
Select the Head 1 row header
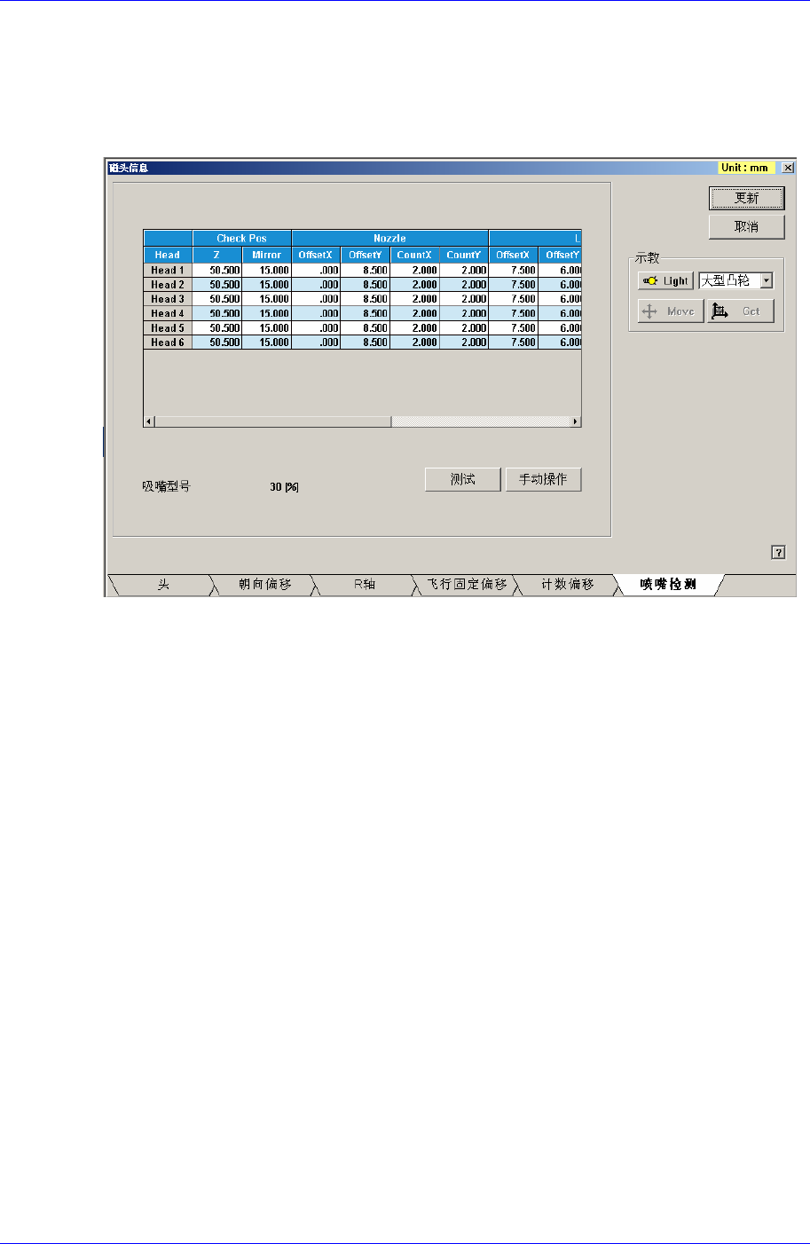click(168, 270)
